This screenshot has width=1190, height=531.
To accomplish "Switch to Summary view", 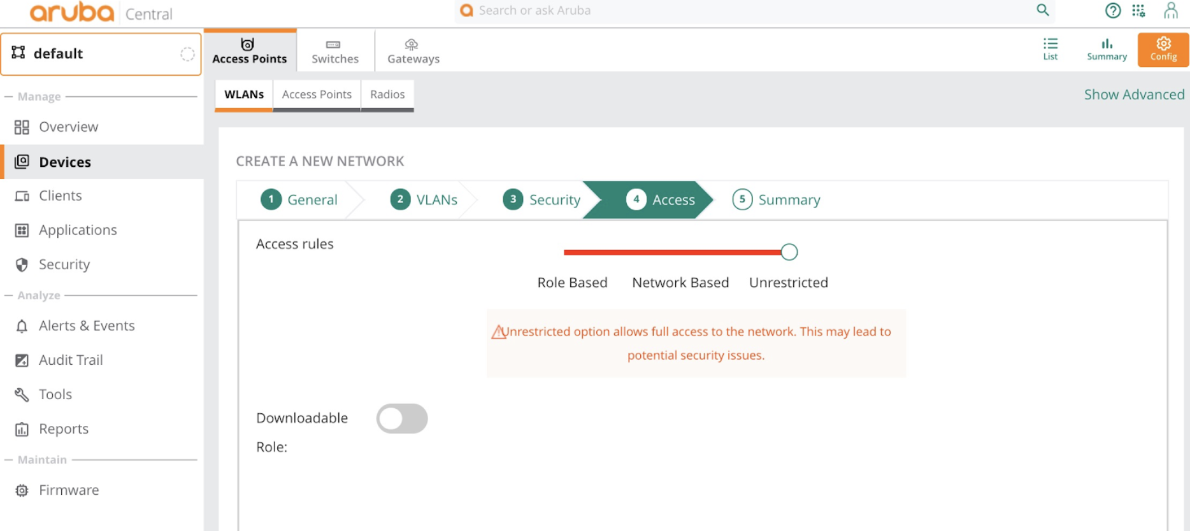I will [x=1107, y=49].
